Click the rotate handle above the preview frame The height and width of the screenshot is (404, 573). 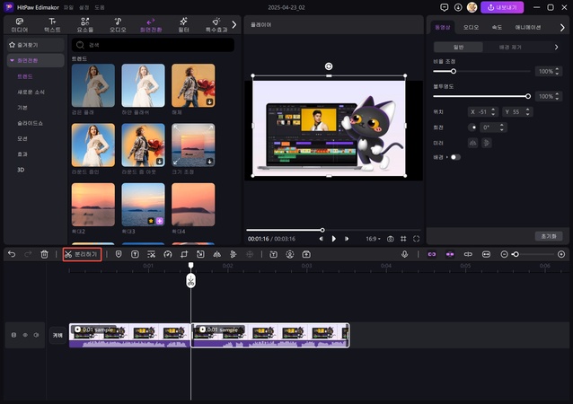[329, 66]
